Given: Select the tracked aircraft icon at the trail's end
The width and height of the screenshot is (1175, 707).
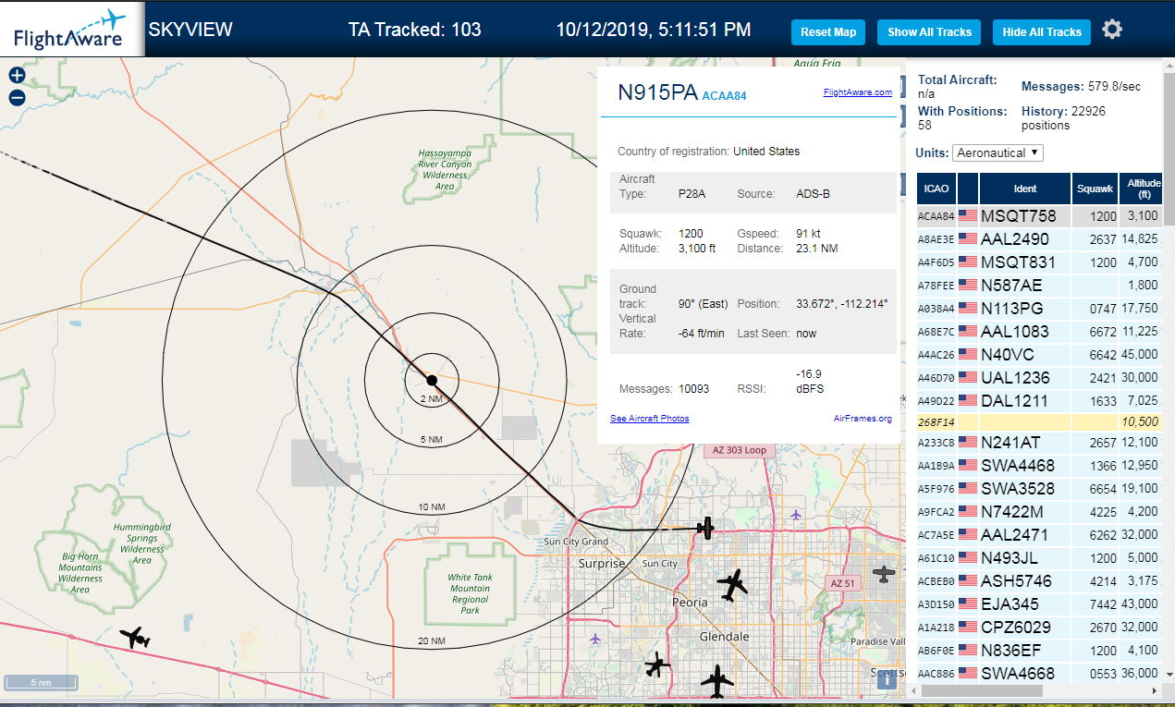Looking at the screenshot, I should (x=706, y=529).
